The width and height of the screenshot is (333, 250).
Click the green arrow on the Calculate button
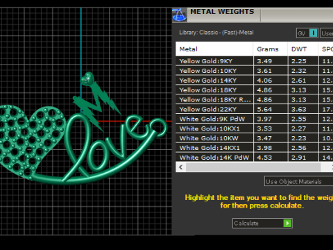pos(287,223)
